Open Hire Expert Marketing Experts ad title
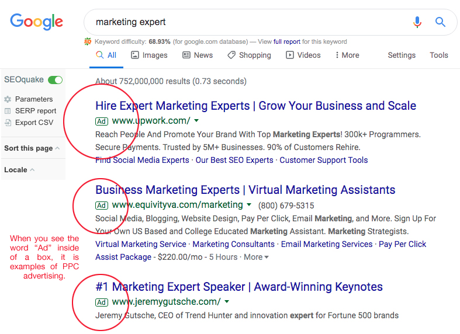Screen dimensions: 460x334 tap(255, 106)
